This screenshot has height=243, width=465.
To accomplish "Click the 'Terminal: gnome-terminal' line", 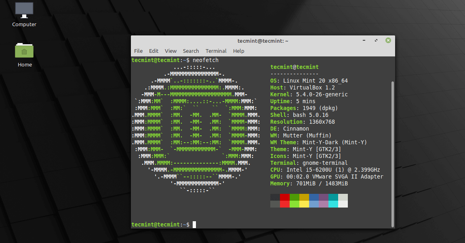I will (309, 163).
